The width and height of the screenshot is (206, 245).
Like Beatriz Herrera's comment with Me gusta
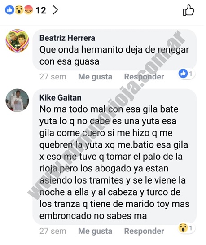point(95,77)
